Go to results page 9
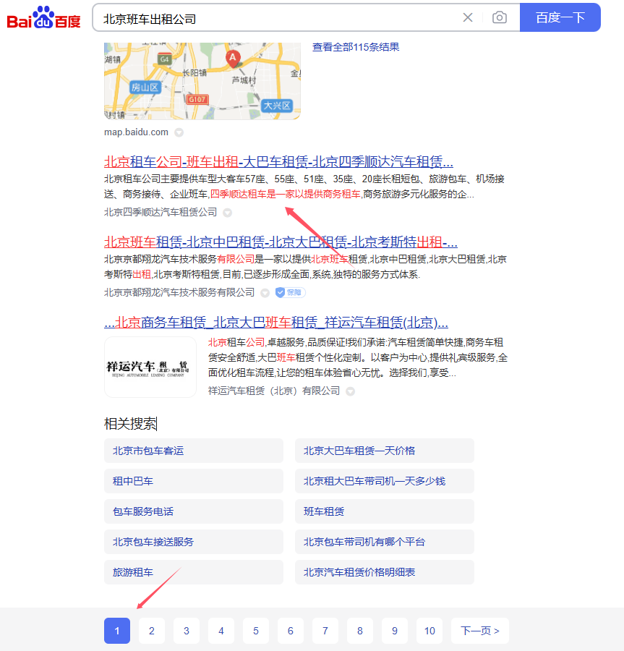This screenshot has height=651, width=624. tap(395, 631)
